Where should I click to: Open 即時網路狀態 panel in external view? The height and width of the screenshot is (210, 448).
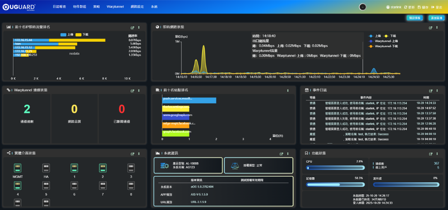click(x=430, y=27)
